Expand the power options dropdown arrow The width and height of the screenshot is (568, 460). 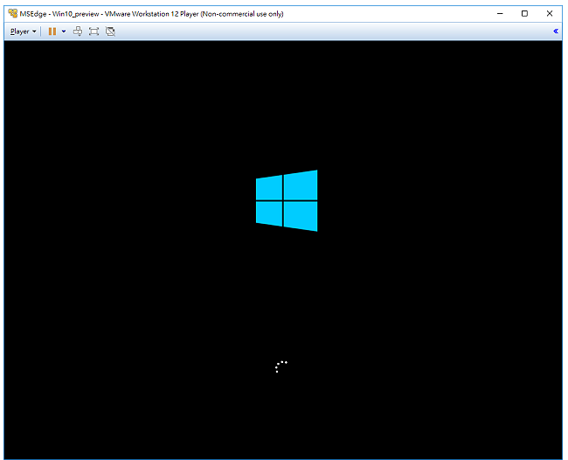pos(64,31)
